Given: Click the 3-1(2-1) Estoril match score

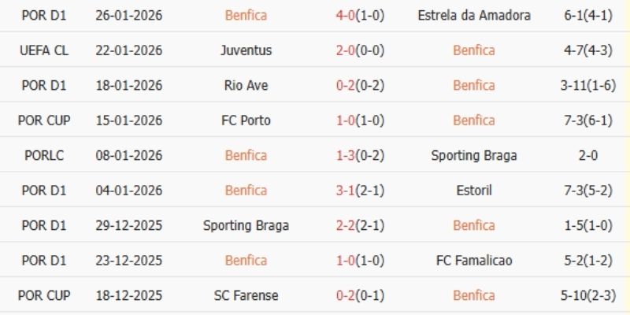Looking at the screenshot, I should [358, 191].
